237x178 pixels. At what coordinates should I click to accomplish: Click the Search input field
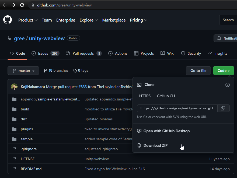(228, 20)
